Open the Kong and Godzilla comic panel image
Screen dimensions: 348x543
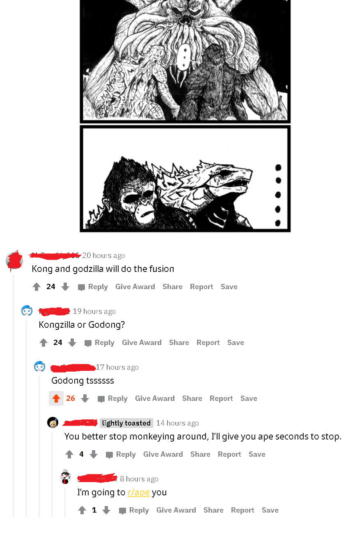pos(185,116)
